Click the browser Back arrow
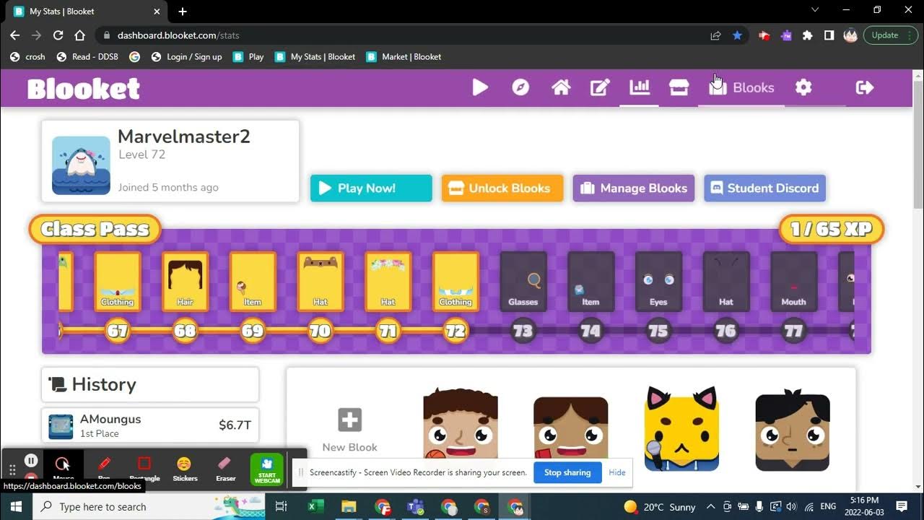Image resolution: width=924 pixels, height=520 pixels. click(x=14, y=35)
